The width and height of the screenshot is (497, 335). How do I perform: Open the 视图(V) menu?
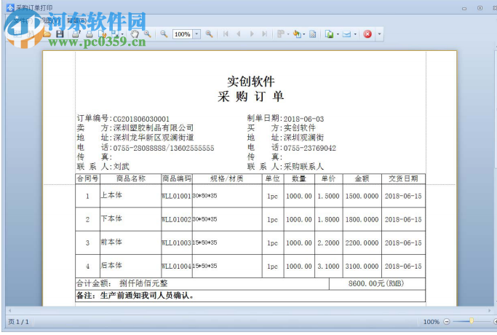tap(49, 20)
